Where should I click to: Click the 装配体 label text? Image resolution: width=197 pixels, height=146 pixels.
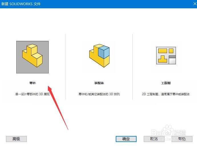click(x=99, y=83)
